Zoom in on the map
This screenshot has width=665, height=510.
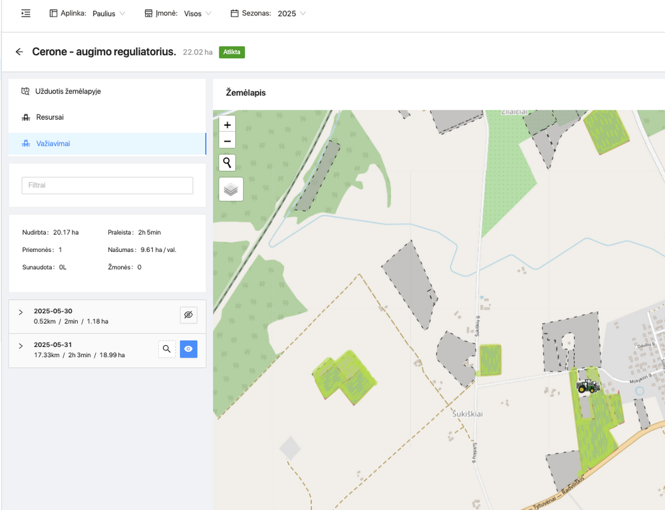point(227,124)
